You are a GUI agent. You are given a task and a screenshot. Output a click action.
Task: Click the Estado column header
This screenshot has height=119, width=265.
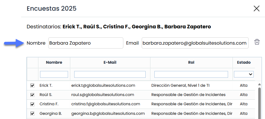click(244, 62)
